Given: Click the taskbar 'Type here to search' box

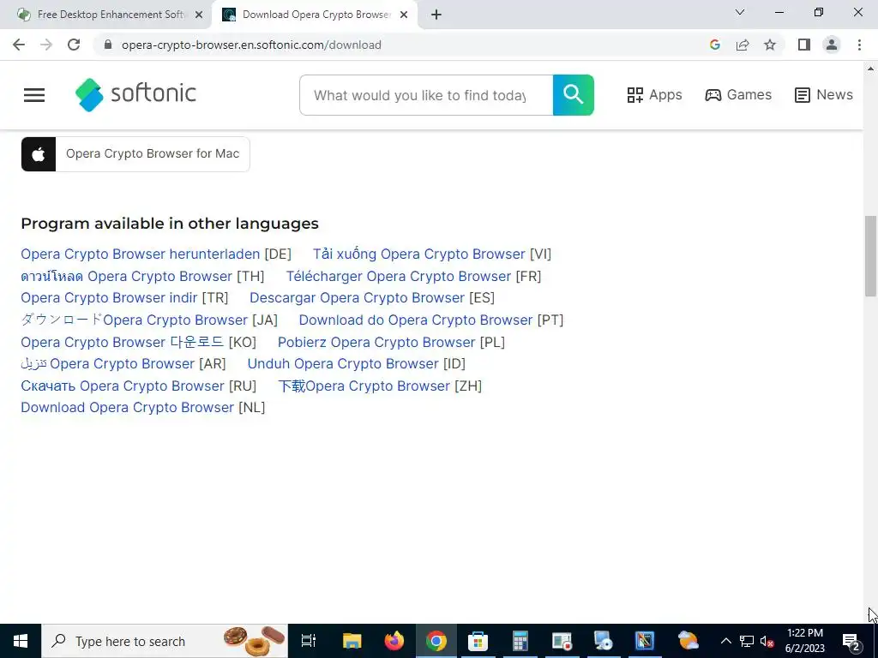Looking at the screenshot, I should click(165, 641).
